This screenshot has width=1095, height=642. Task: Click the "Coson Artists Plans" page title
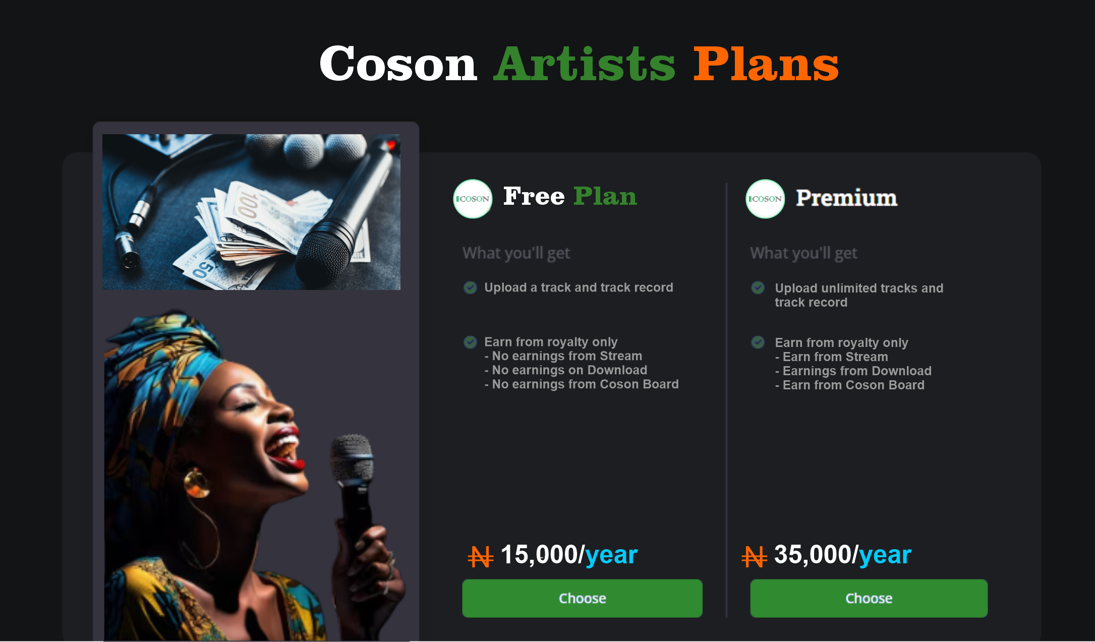[x=579, y=64]
